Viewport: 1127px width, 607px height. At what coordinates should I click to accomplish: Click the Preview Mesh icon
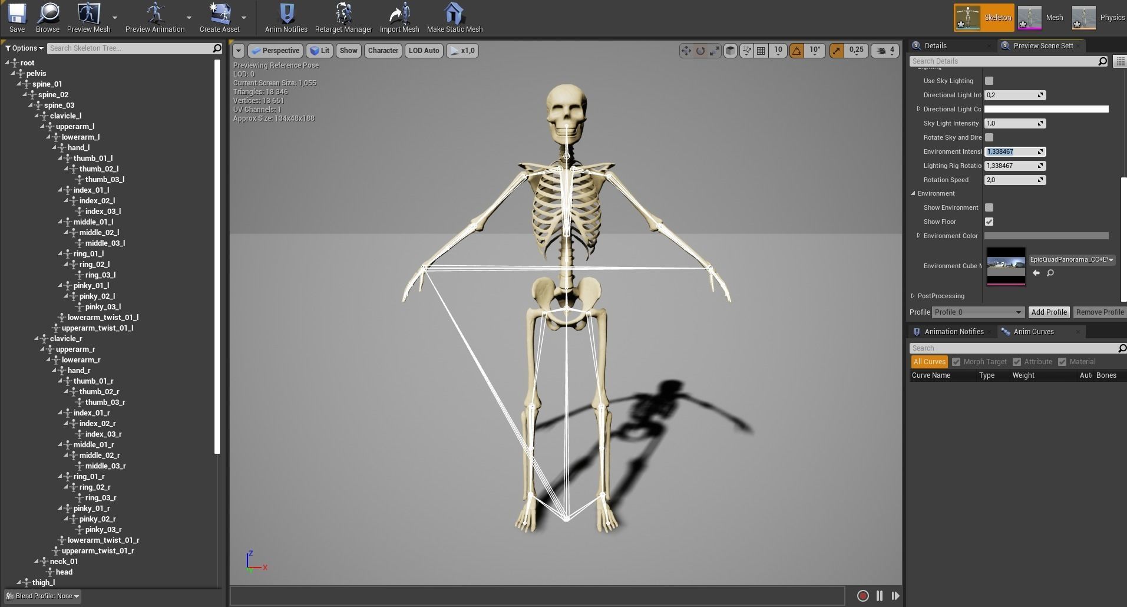88,17
